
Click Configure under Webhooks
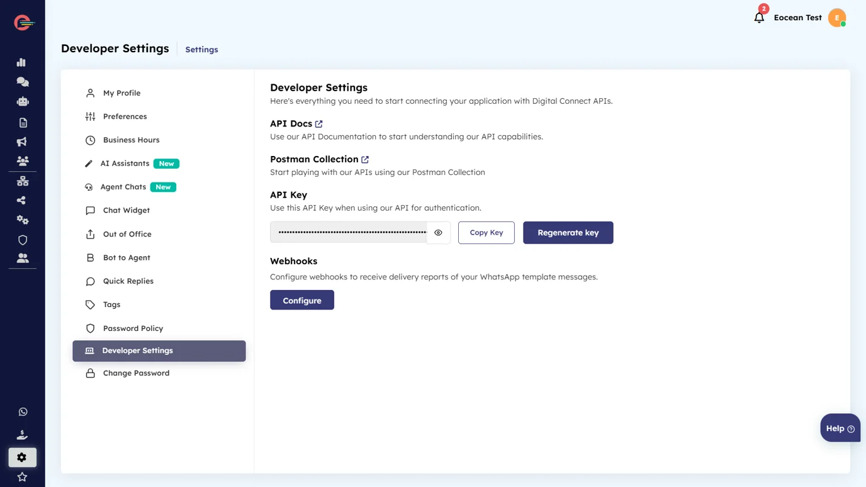coord(301,300)
